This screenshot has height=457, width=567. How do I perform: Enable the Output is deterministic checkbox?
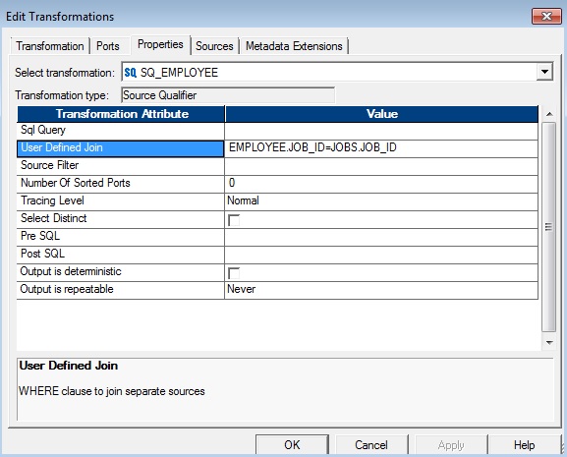point(234,273)
